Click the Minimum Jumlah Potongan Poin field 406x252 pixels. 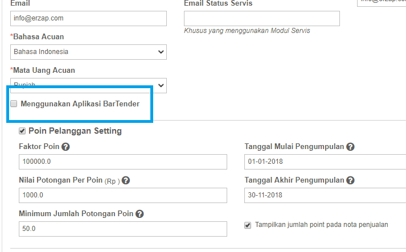point(123,229)
